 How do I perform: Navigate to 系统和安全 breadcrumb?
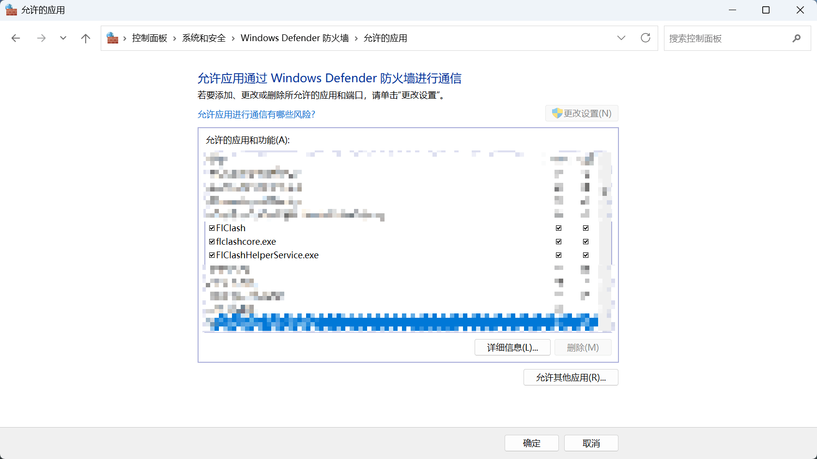tap(204, 38)
